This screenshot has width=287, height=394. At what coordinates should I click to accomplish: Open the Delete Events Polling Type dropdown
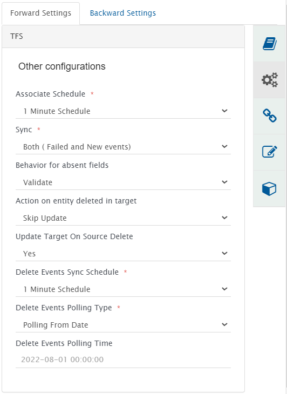coord(123,325)
